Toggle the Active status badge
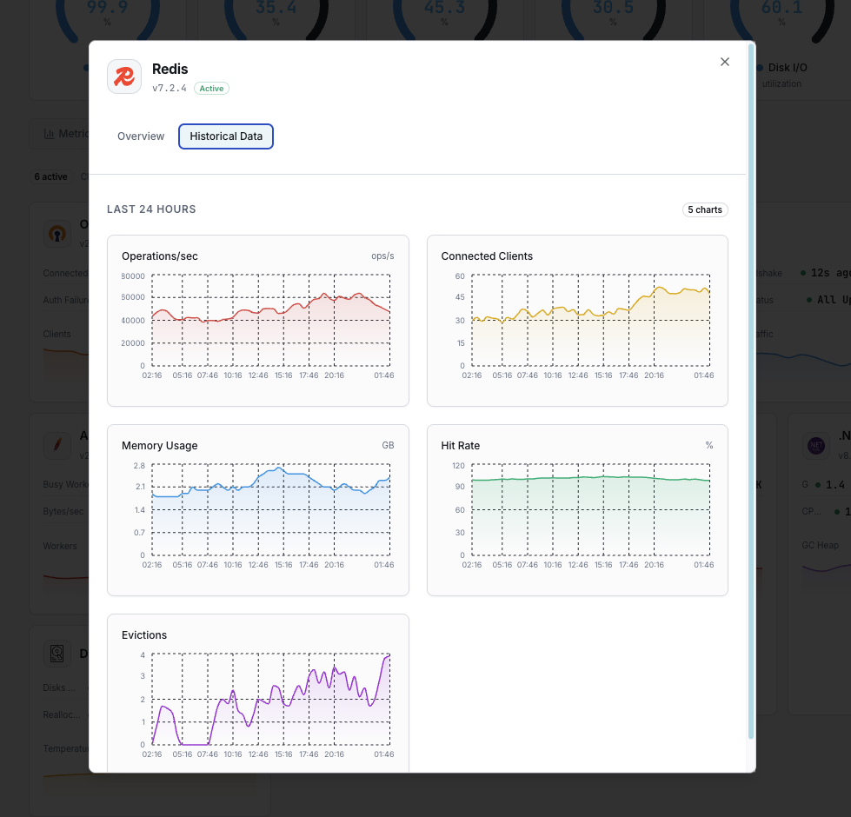This screenshot has width=851, height=817. pos(211,89)
